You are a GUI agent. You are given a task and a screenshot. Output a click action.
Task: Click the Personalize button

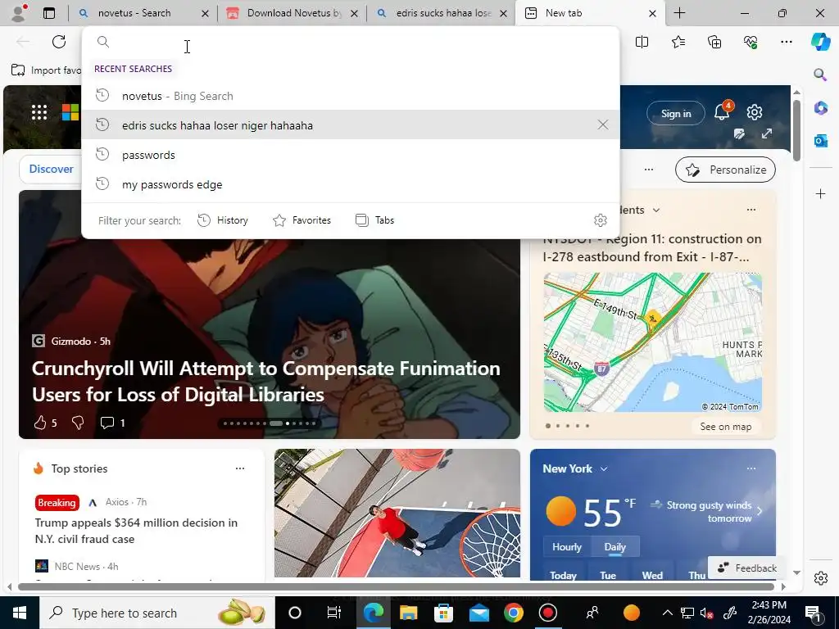(x=726, y=170)
